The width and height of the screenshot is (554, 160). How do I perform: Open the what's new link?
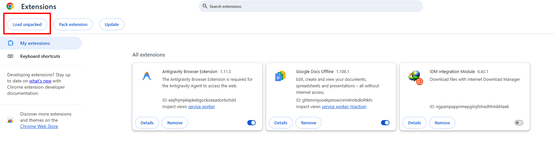[40, 81]
